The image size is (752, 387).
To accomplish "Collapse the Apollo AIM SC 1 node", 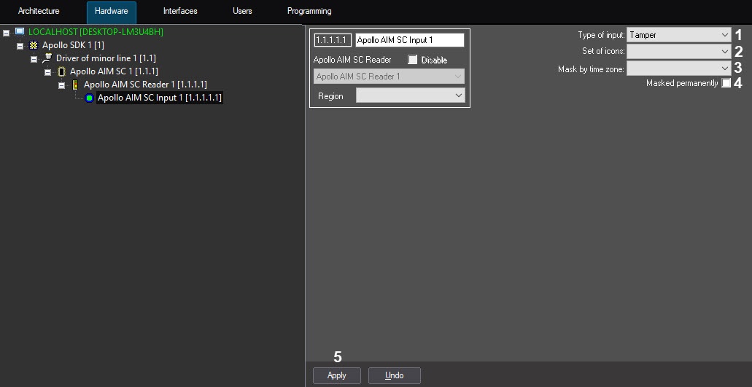I will 47,72.
